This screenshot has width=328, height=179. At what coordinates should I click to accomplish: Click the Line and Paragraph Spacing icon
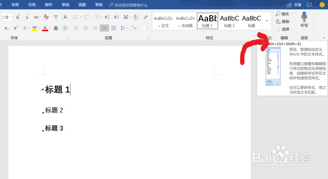[x=123, y=28]
